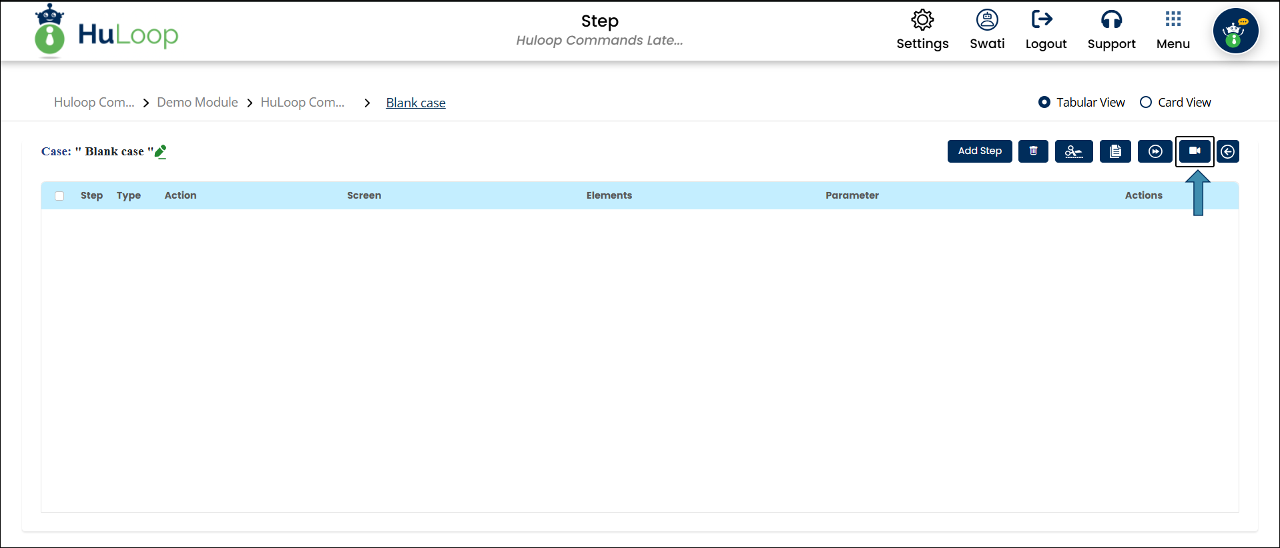Open Demo Module breadcrumb
Screen dimensions: 1280x548
click(198, 103)
